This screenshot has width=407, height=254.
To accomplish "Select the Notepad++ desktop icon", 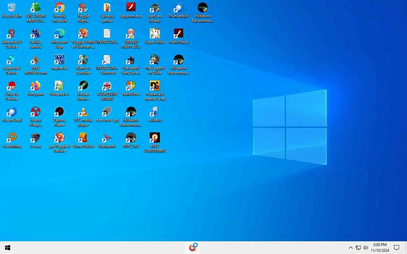I will pos(59,89).
